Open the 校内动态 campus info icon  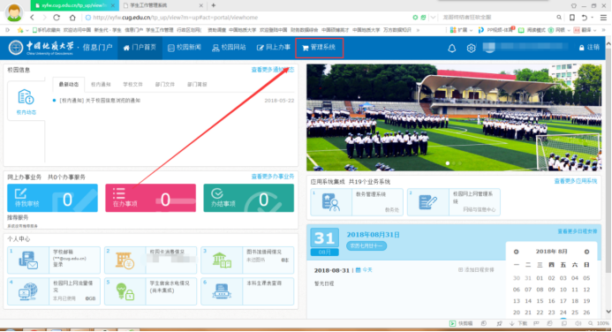tap(26, 101)
